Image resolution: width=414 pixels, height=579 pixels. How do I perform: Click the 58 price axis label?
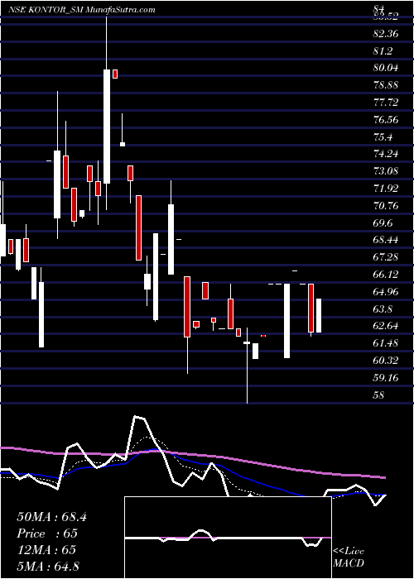(379, 395)
